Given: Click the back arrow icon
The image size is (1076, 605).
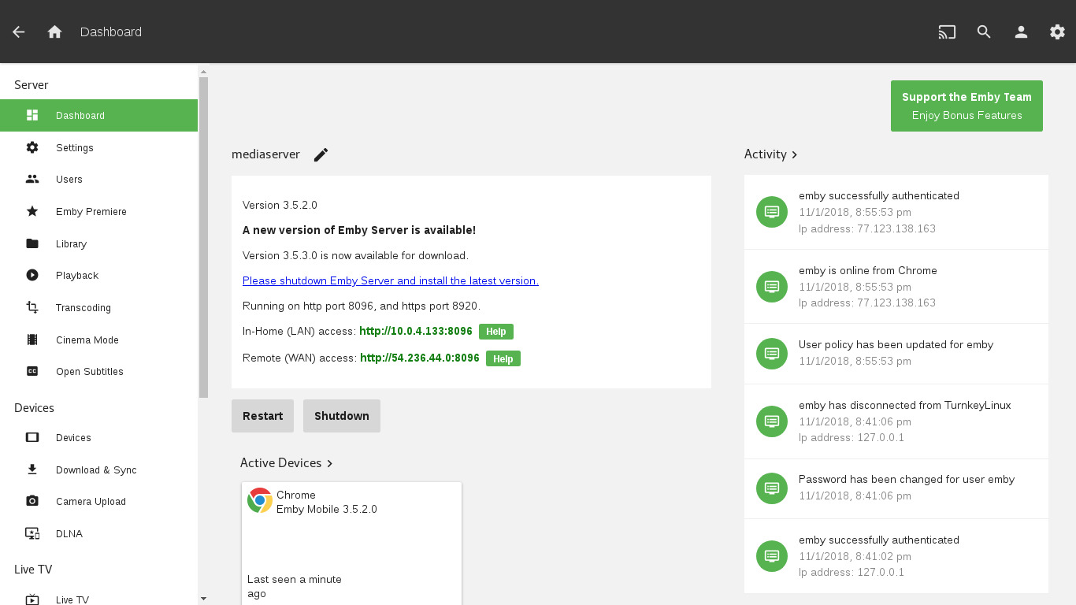Looking at the screenshot, I should click(x=19, y=32).
